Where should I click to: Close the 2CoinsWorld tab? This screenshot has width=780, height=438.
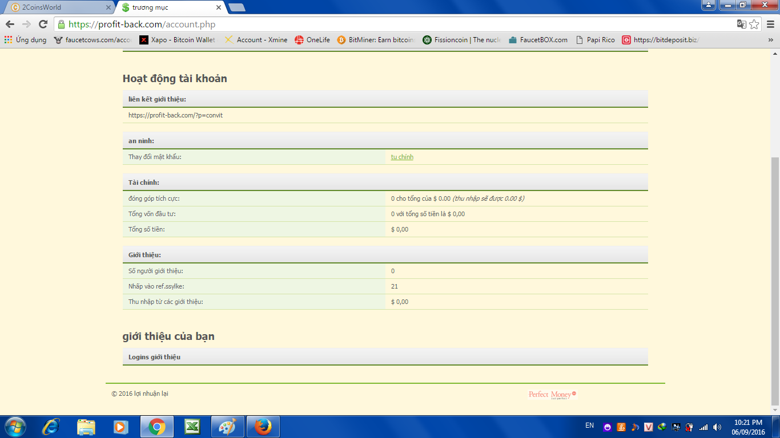point(108,7)
